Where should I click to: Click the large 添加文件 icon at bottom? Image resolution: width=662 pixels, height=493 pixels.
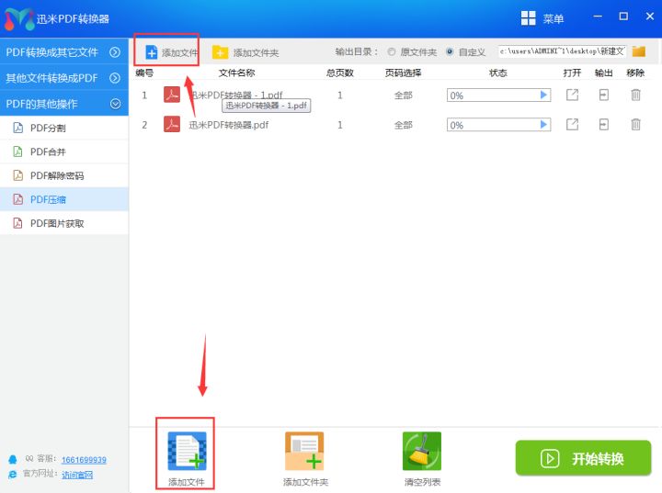tap(187, 451)
